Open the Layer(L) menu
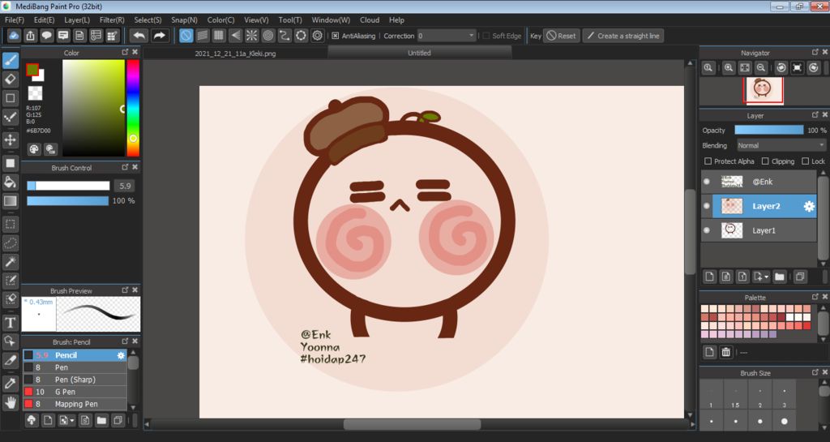 tap(77, 19)
